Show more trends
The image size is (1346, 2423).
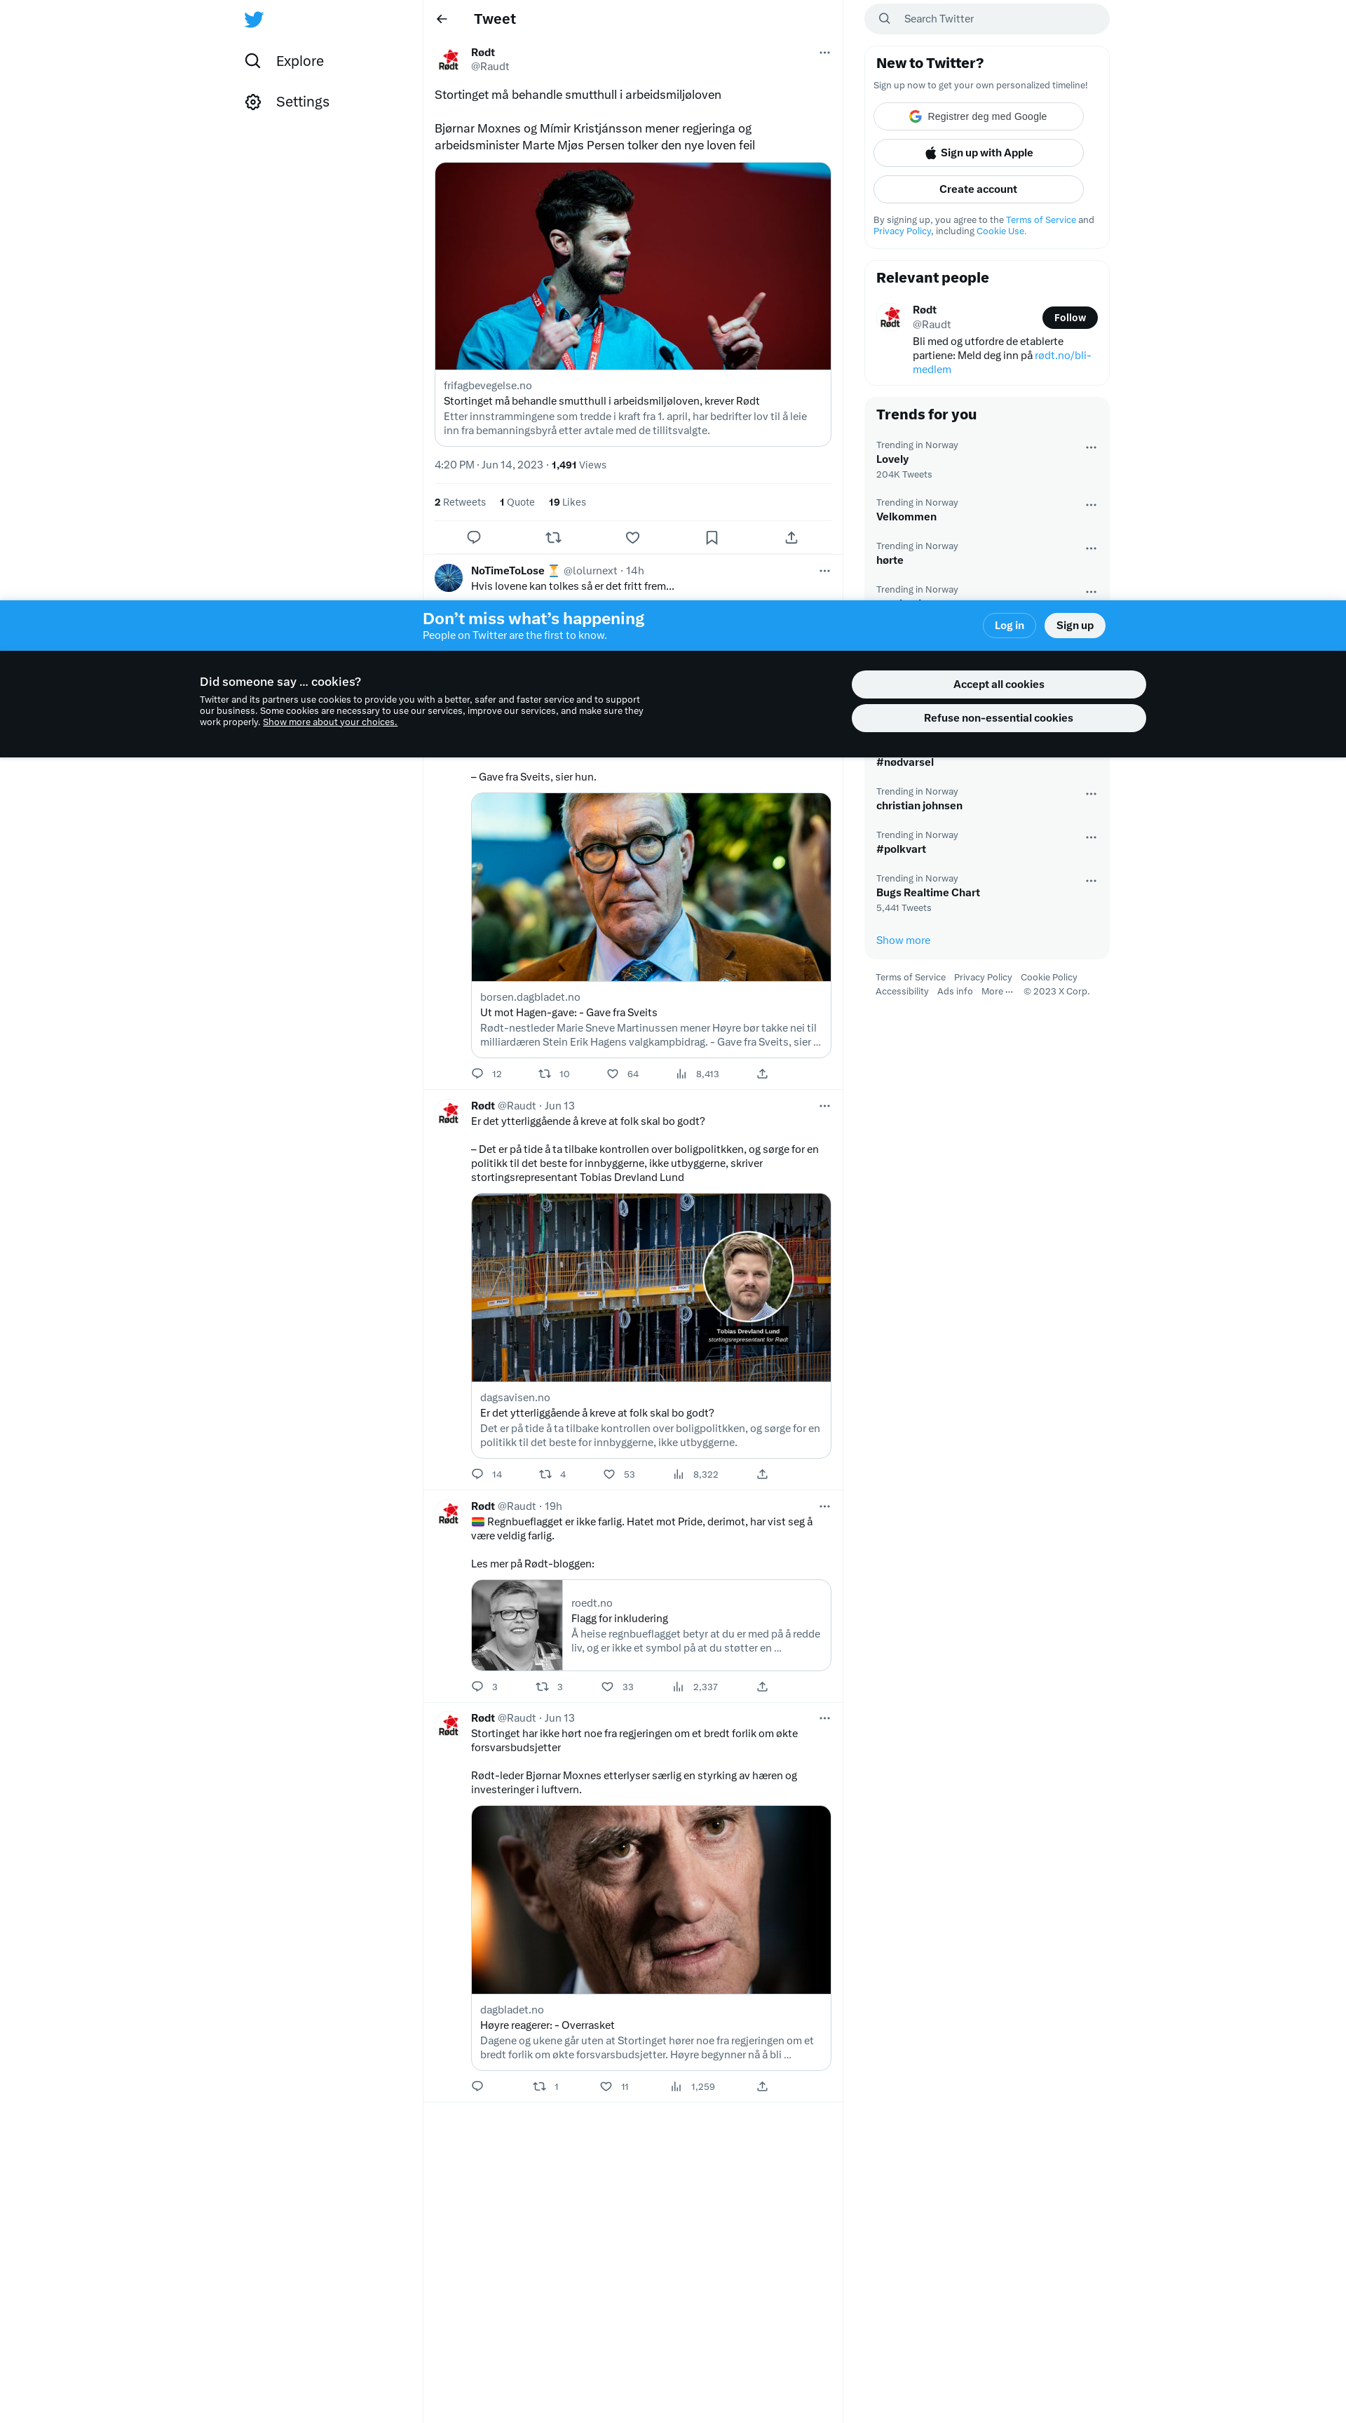tap(902, 940)
